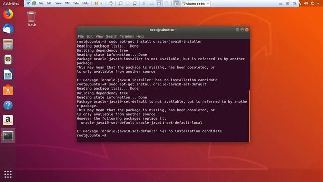Close the Ubuntu 64-bit tab
Image resolution: width=323 pixels, height=182 pixels.
[x=208, y=4]
